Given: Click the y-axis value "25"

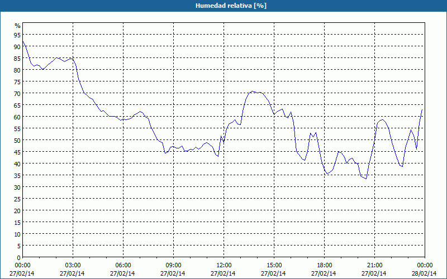Looking at the screenshot, I should coord(17,199).
